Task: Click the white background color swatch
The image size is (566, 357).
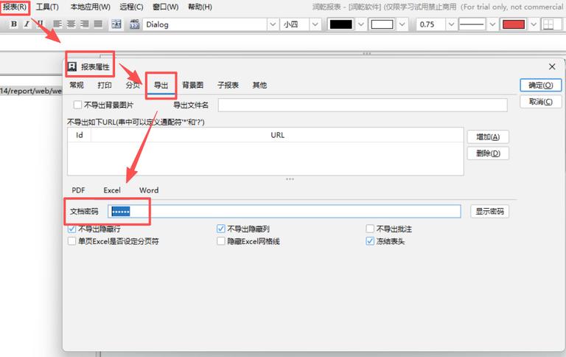Action: (x=382, y=24)
